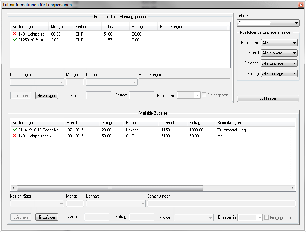The image size is (306, 232).
Task: Click Hinzufügen button in Fixum section
Action: click(46, 95)
